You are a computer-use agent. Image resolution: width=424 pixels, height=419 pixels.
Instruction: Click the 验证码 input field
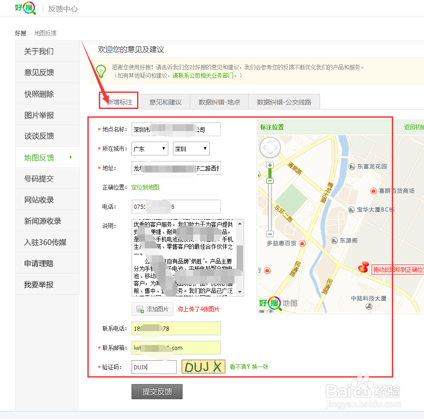pos(154,367)
